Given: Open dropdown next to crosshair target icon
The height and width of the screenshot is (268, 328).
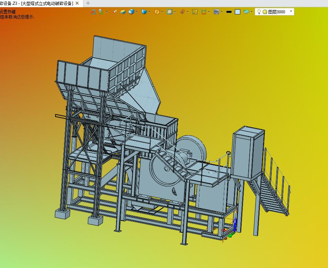Looking at the screenshot, I should (188, 12).
